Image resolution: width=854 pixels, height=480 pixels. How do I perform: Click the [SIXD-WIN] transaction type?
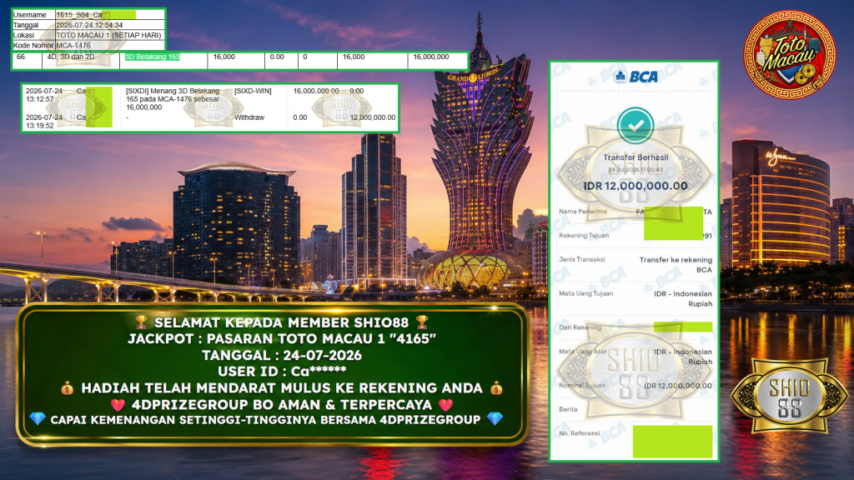pyautogui.click(x=253, y=91)
